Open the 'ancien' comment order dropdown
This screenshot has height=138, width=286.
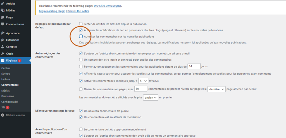pyautogui.click(x=150, y=97)
